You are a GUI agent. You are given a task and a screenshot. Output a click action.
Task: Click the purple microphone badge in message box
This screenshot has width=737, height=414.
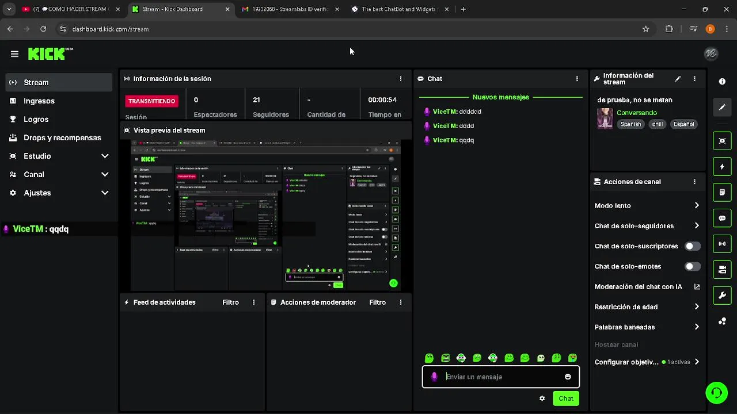coord(434,377)
